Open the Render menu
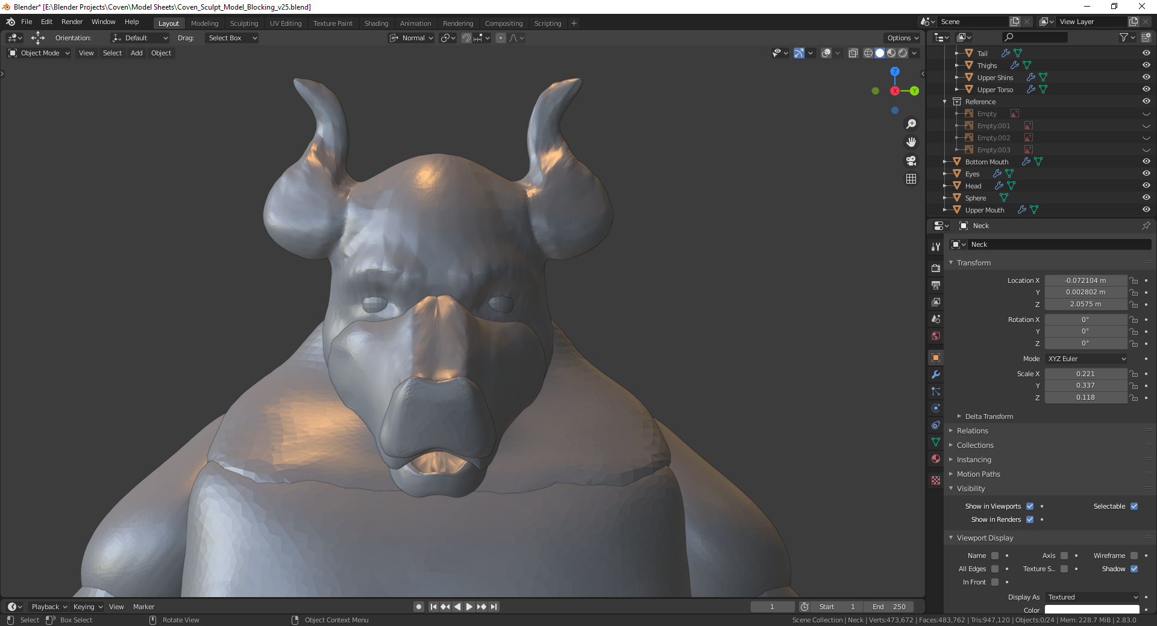 coord(72,22)
